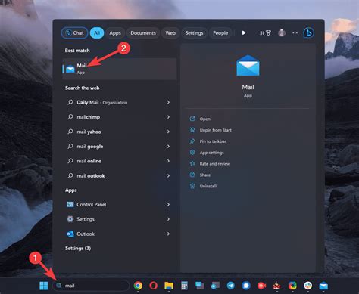Screen dimensions: 359x294
Task: Open the flame app taskbar icon
Action: tap(277, 286)
